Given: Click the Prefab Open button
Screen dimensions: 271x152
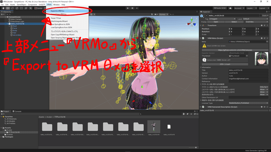Looking at the screenshot, I should point(216,22).
